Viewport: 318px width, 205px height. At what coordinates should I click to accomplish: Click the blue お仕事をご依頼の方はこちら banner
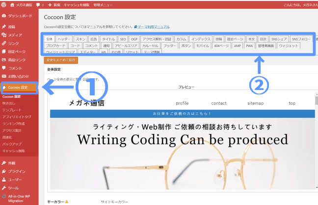pos(183,114)
